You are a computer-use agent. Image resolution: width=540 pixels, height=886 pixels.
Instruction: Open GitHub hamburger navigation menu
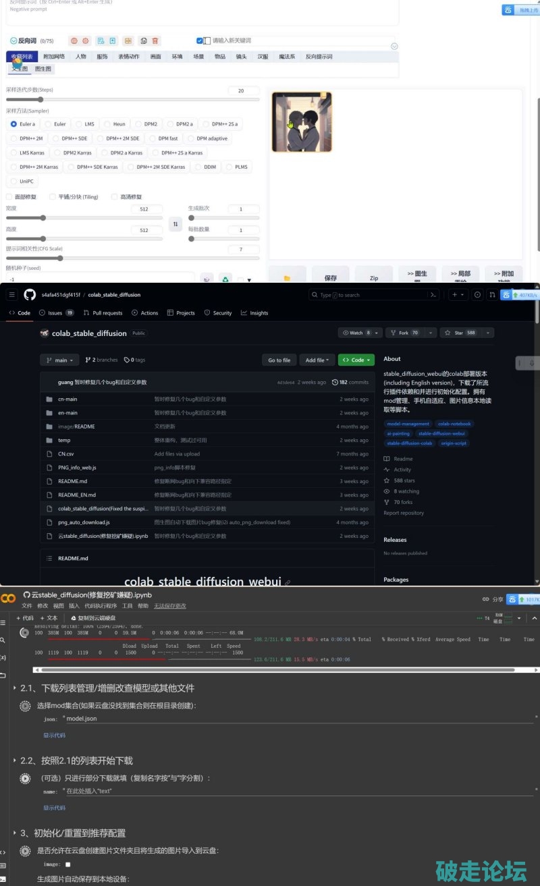click(11, 295)
